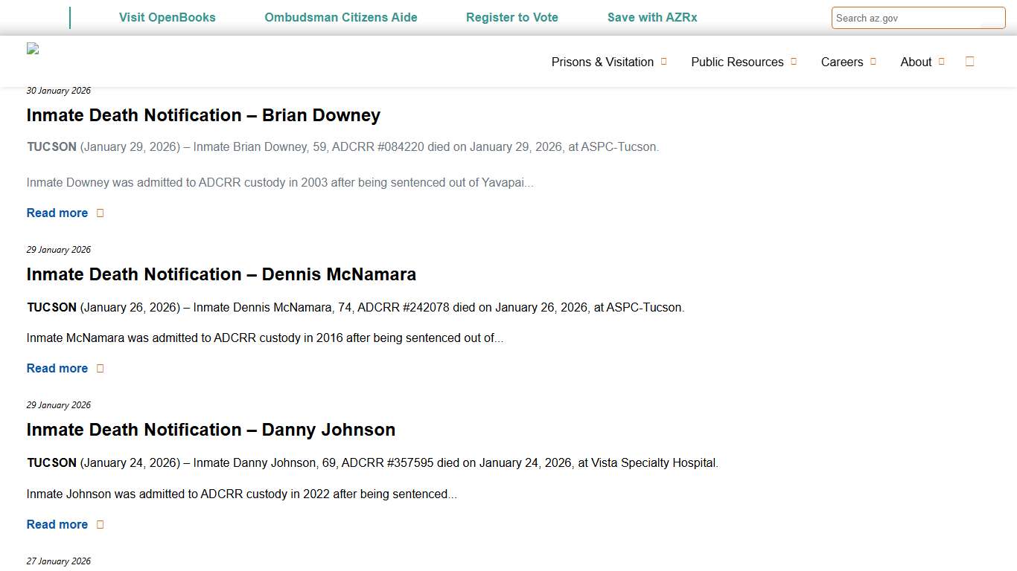
Task: Open the Dennis McNamara notification headline
Action: [221, 274]
